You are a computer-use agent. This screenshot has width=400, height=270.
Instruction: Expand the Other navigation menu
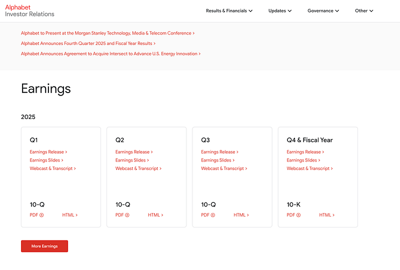(x=364, y=10)
